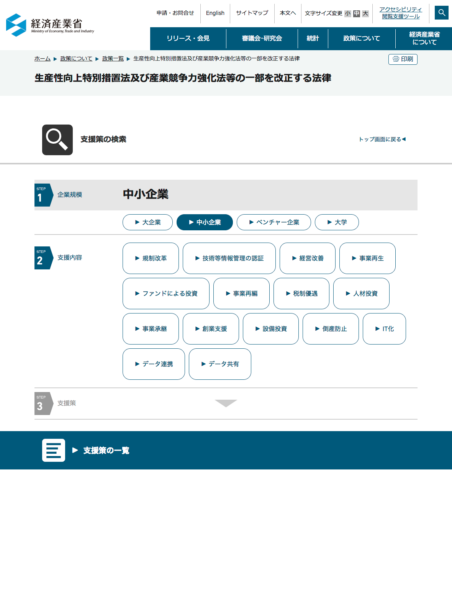The width and height of the screenshot is (452, 594).
Task: Set font size to 大
Action: click(x=365, y=13)
